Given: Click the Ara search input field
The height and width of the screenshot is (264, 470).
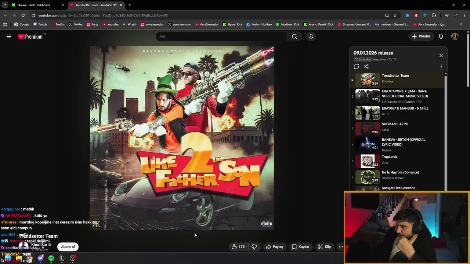Looking at the screenshot, I should [x=221, y=36].
